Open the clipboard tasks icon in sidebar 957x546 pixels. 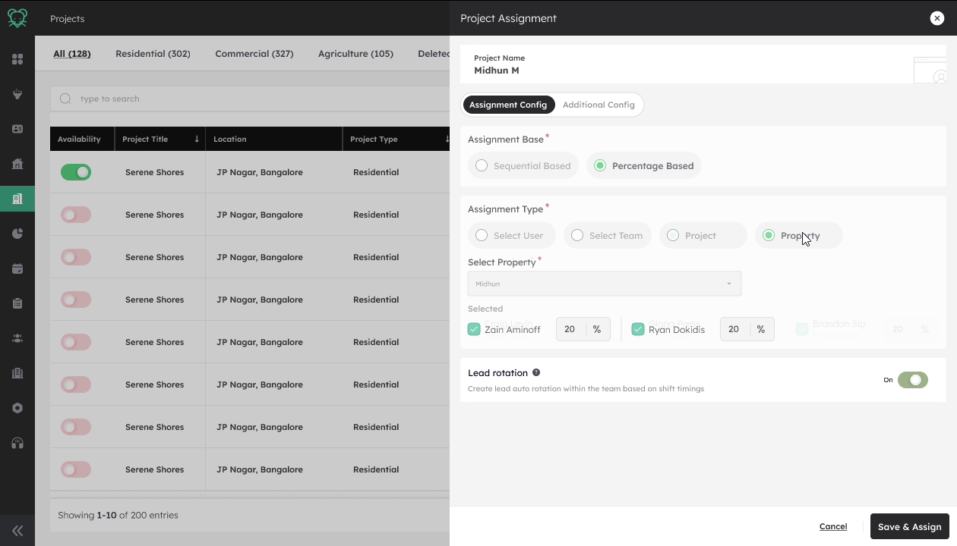17,303
